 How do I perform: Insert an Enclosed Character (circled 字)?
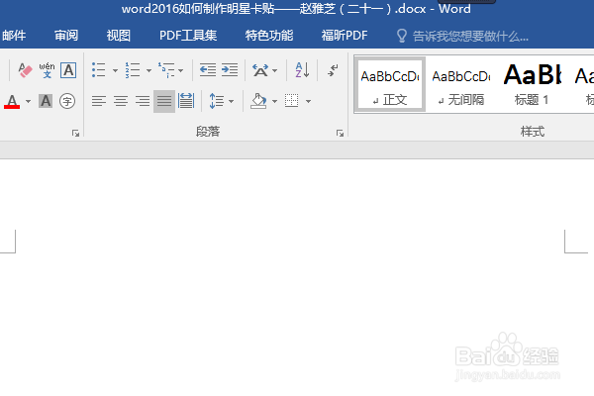[x=67, y=101]
